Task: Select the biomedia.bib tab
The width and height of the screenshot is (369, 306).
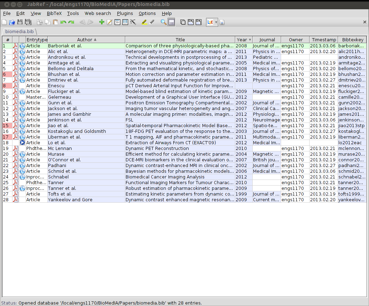Action: click(19, 31)
